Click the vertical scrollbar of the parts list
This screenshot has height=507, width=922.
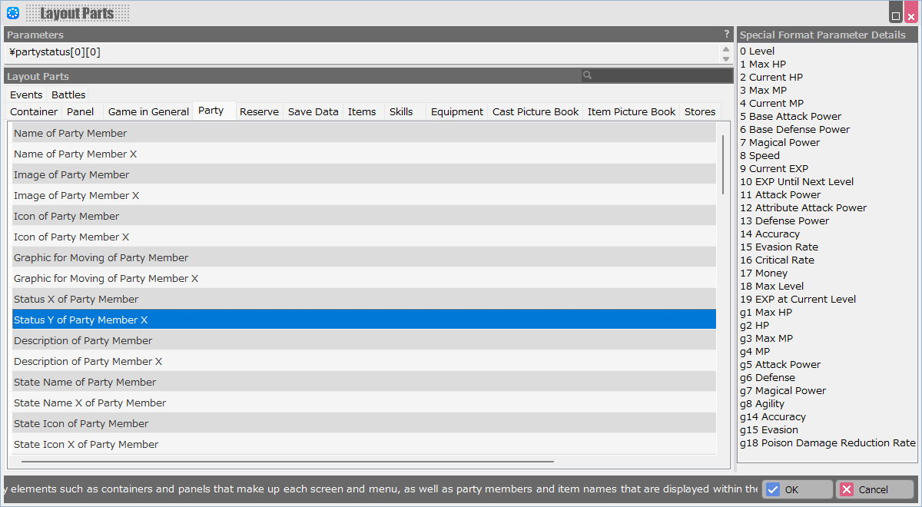click(x=723, y=164)
